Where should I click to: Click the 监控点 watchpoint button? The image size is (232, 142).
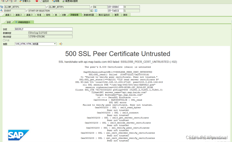44,1
